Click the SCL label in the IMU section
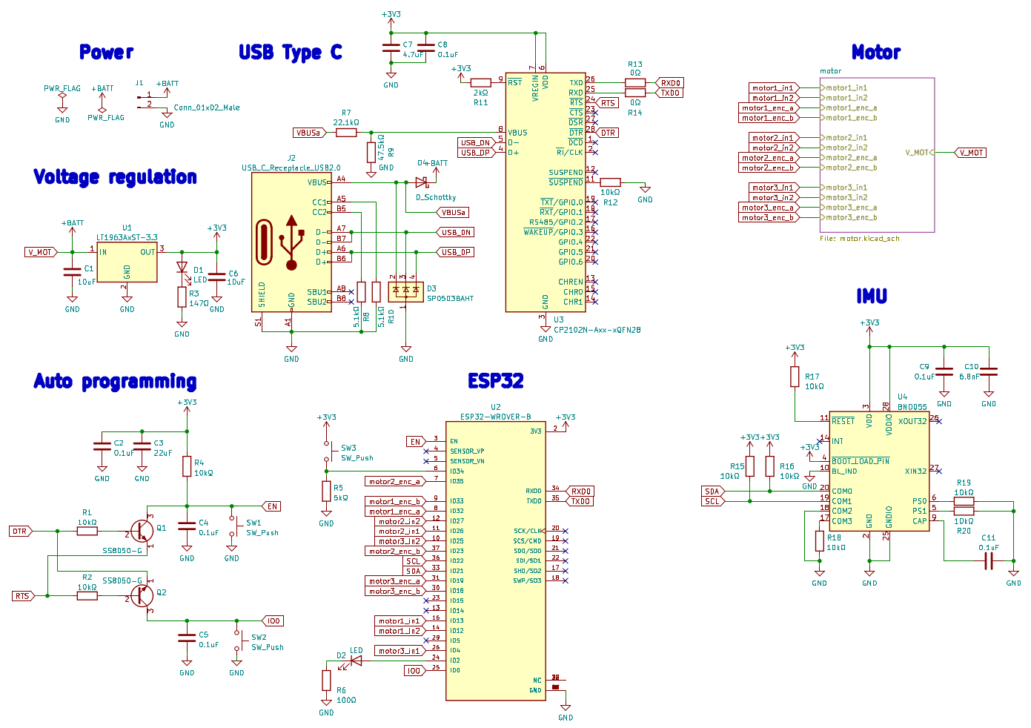1031x728 pixels. 713,501
